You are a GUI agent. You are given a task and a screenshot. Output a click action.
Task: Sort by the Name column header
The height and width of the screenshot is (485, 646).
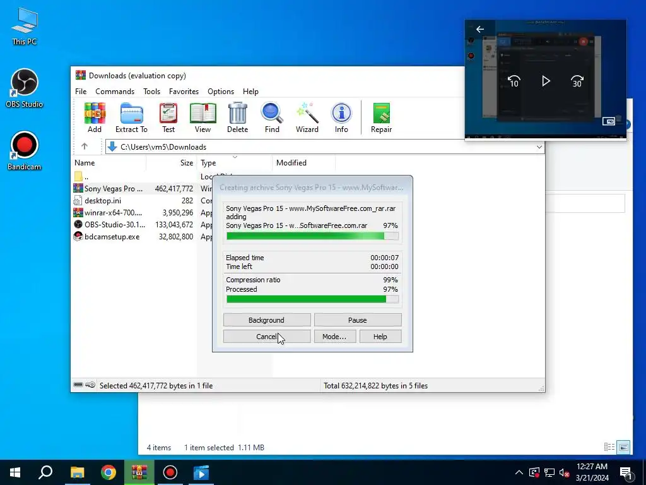tap(109, 162)
